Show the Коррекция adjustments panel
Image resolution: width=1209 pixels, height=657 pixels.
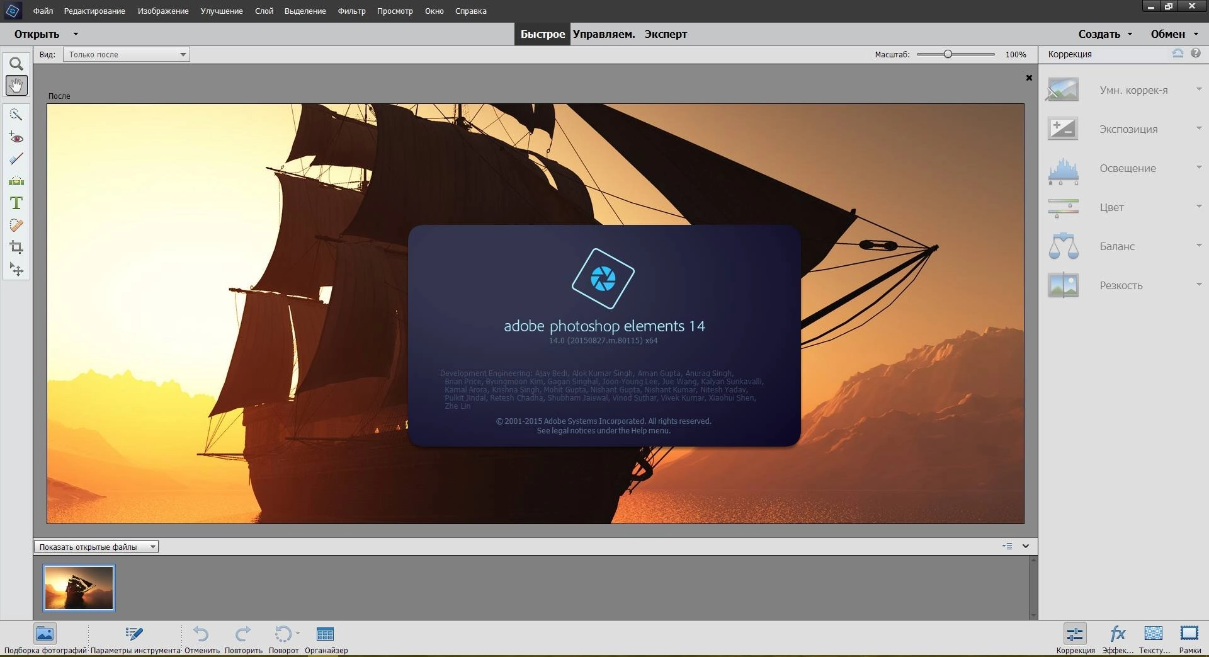[1075, 639]
